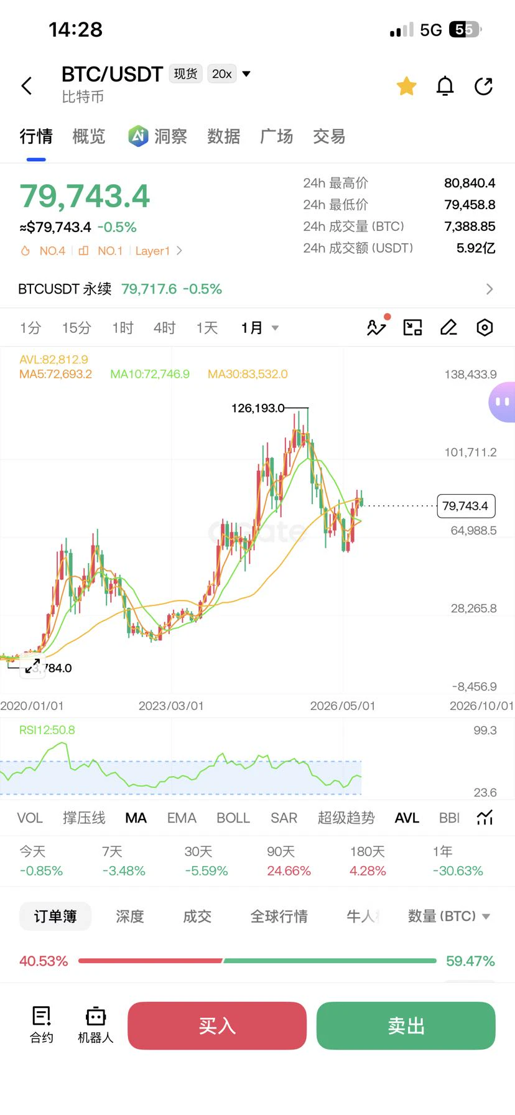Toggle the MA indicator
This screenshot has height=1115, width=515.
click(136, 818)
